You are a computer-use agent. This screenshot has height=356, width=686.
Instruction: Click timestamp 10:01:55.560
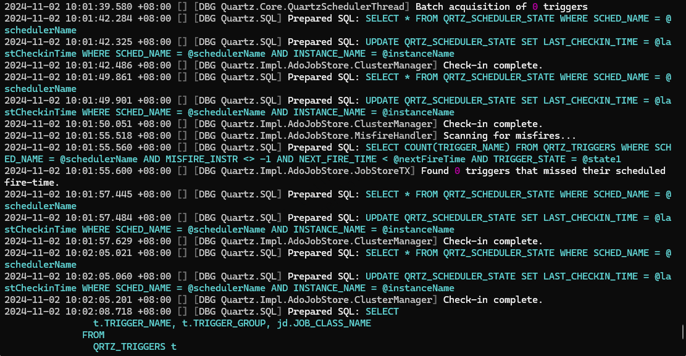(x=99, y=147)
